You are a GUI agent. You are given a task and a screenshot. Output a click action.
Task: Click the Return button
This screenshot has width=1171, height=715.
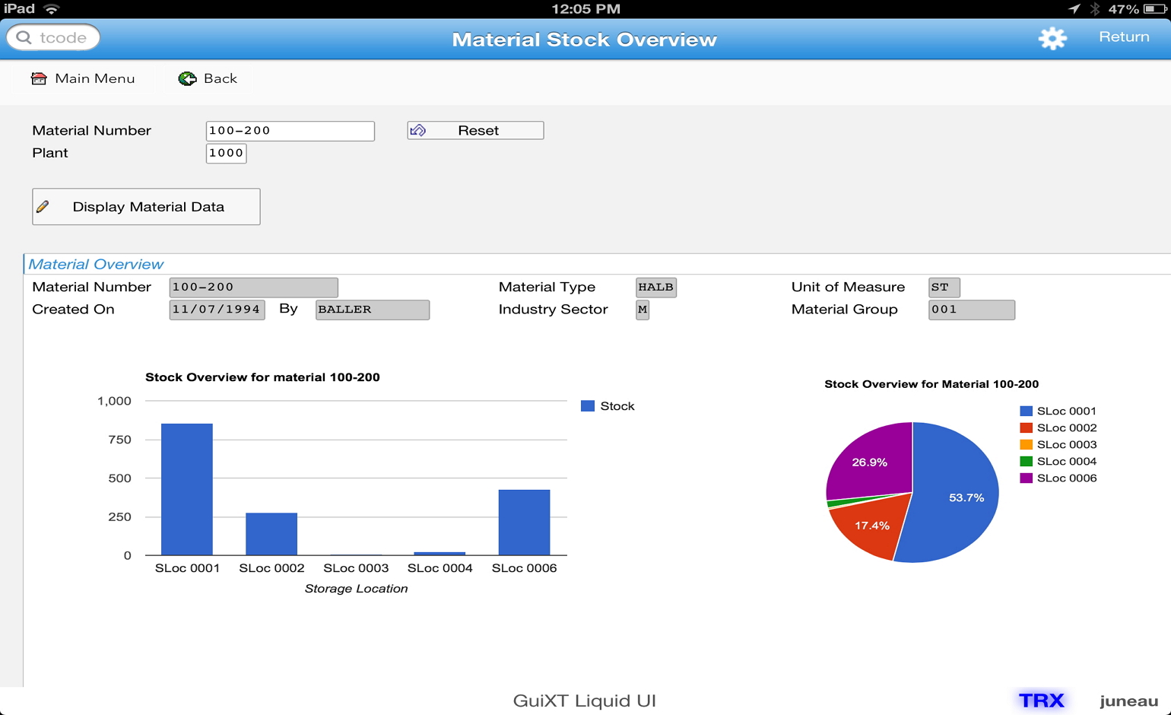(1124, 37)
